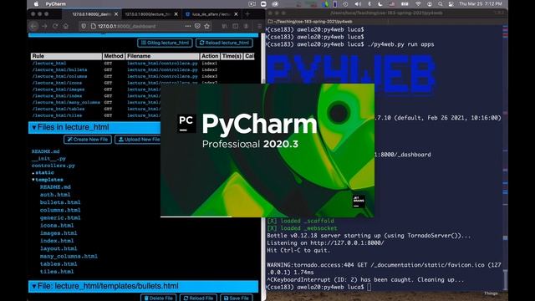Click the tracking protection shield icon in address bar

click(x=84, y=26)
